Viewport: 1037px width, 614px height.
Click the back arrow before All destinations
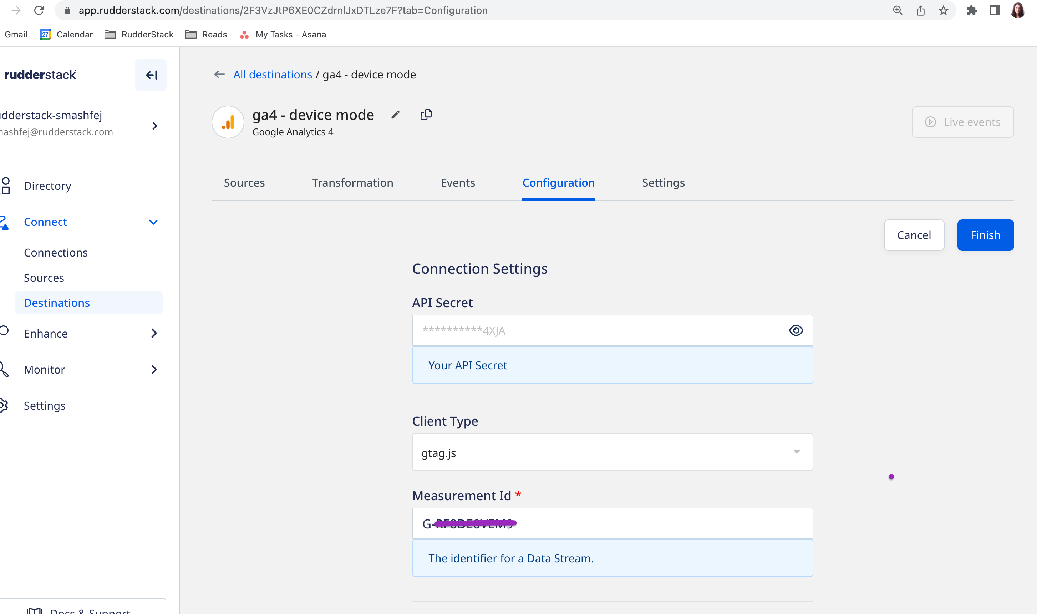point(219,75)
